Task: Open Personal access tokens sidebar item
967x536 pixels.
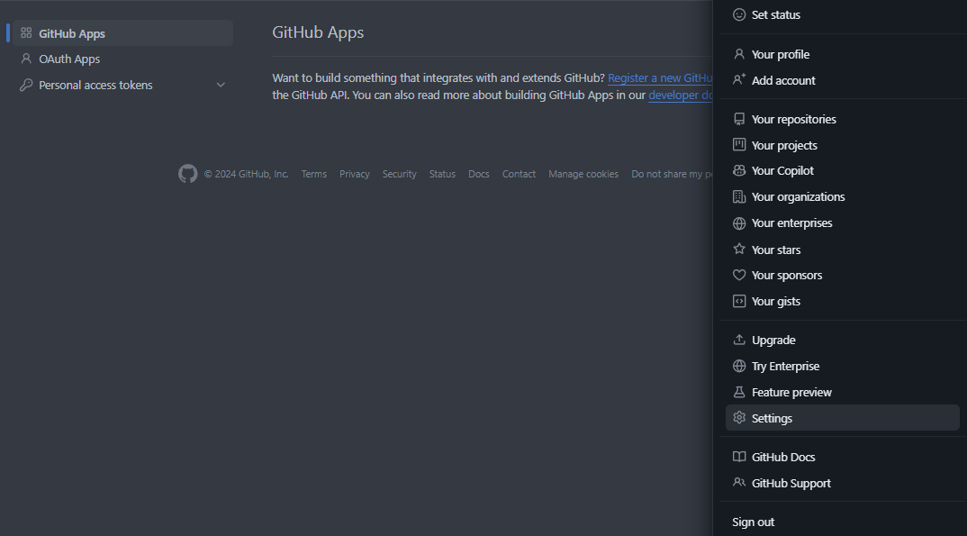Action: pyautogui.click(x=122, y=85)
